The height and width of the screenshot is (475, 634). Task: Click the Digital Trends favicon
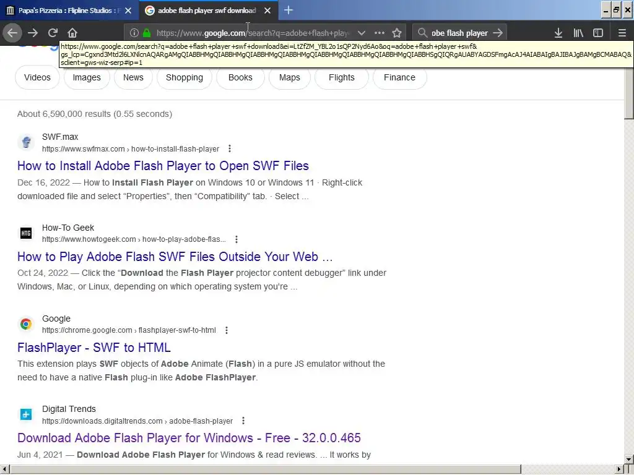[x=26, y=414]
